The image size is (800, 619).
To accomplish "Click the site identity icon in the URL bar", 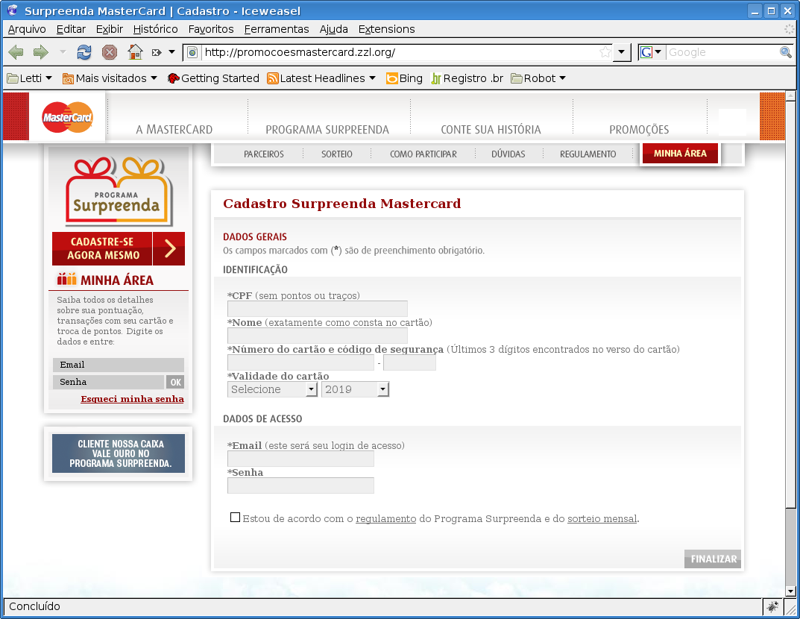I will [192, 52].
